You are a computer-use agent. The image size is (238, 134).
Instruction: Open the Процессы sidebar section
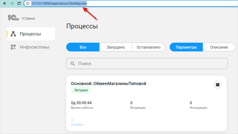(30, 34)
